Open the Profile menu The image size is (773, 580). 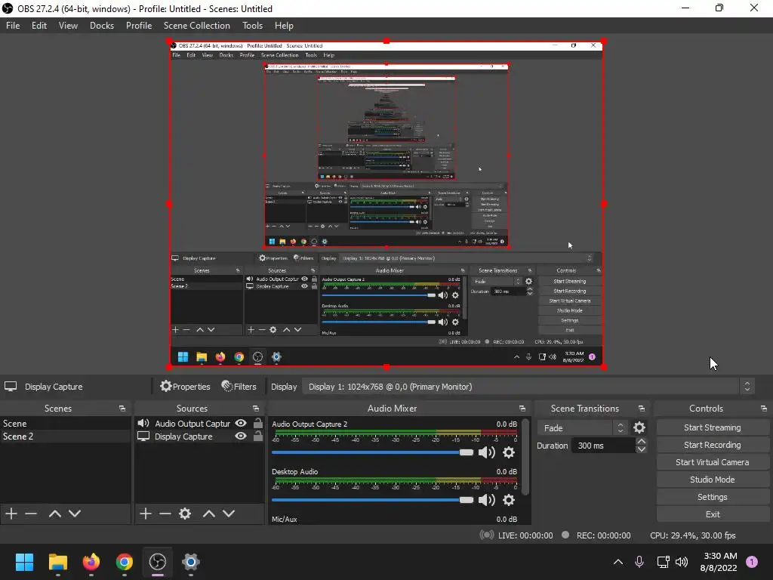139,26
